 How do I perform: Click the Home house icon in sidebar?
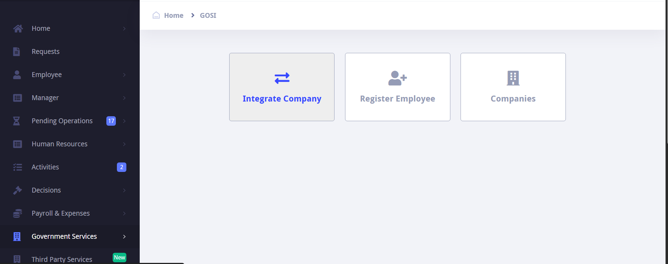(x=18, y=28)
